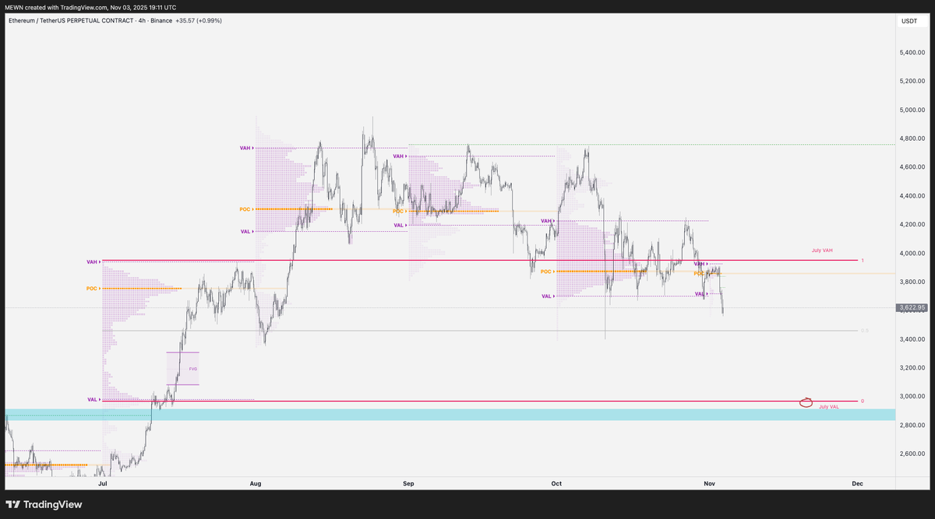Viewport: 935px width, 519px height.
Task: Click the July VAH text annotation
Action: (822, 250)
